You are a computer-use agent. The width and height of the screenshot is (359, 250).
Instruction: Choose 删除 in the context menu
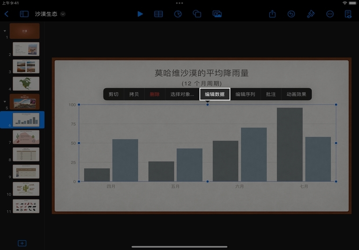click(x=154, y=94)
